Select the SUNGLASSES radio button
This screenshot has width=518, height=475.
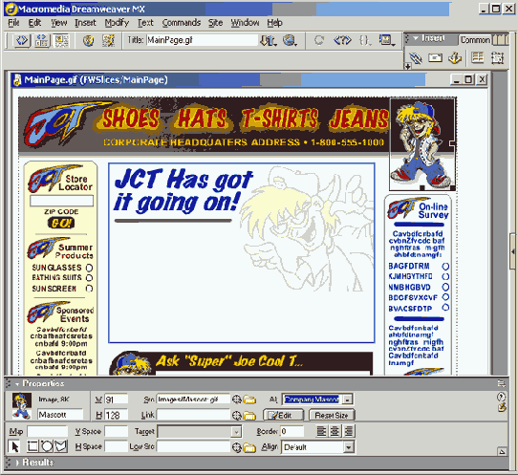tap(89, 268)
